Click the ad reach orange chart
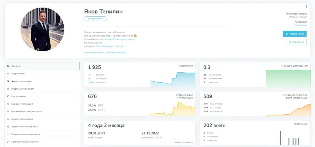 (288, 110)
